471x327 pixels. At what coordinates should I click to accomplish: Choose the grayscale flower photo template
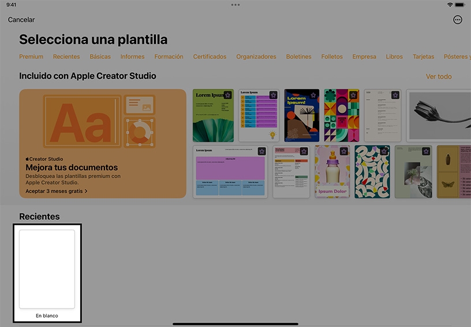(x=439, y=115)
